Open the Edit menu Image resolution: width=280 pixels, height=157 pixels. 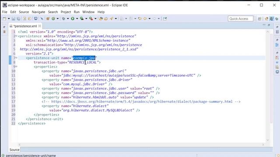13,12
